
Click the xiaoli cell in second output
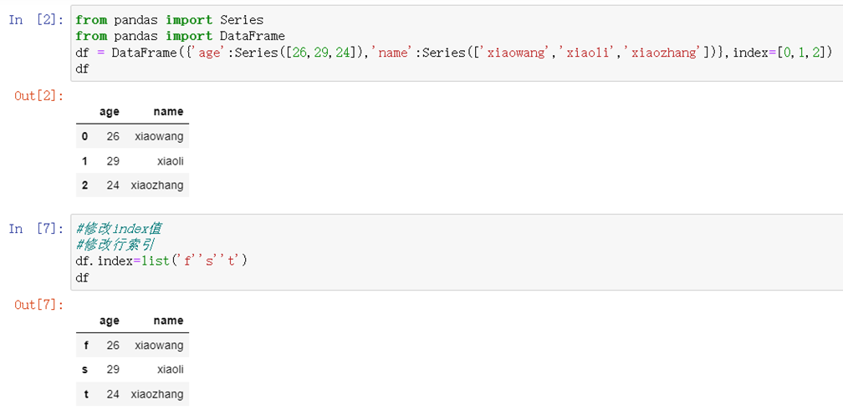tap(171, 370)
